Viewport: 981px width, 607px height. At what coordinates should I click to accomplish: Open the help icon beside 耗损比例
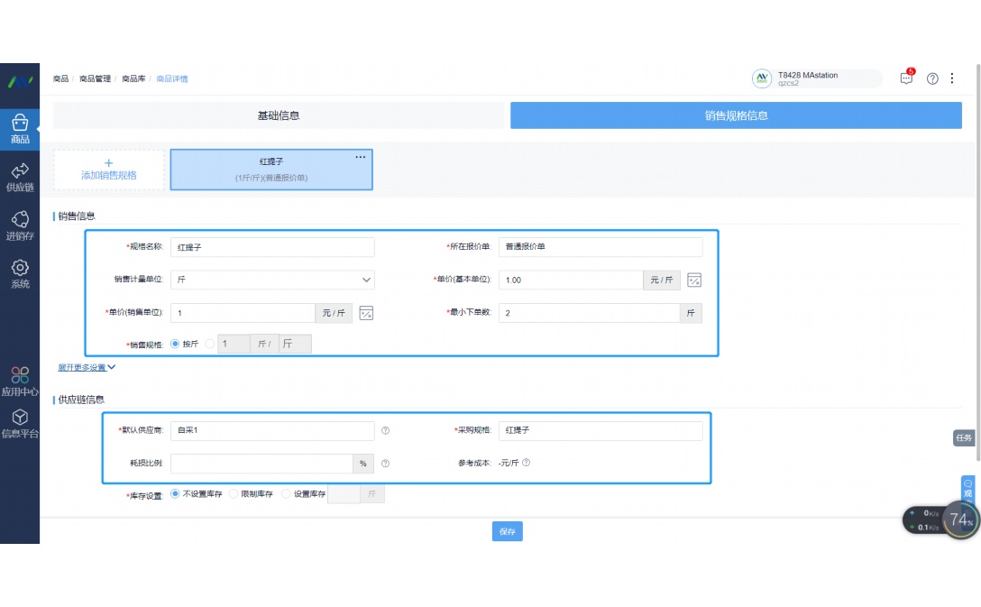pos(386,463)
